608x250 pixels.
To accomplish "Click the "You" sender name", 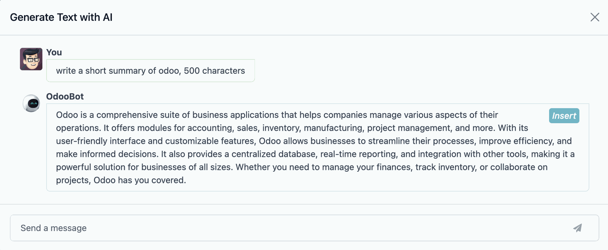I will 54,52.
